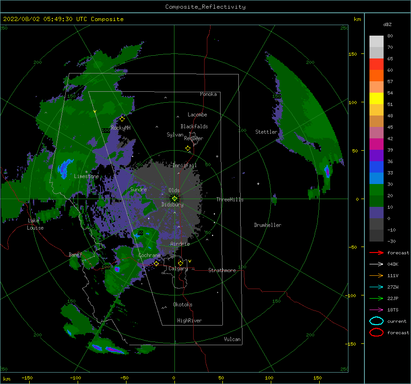Click the Calgary city label
Image resolution: width=411 pixels, height=384 pixels.
[x=178, y=268]
